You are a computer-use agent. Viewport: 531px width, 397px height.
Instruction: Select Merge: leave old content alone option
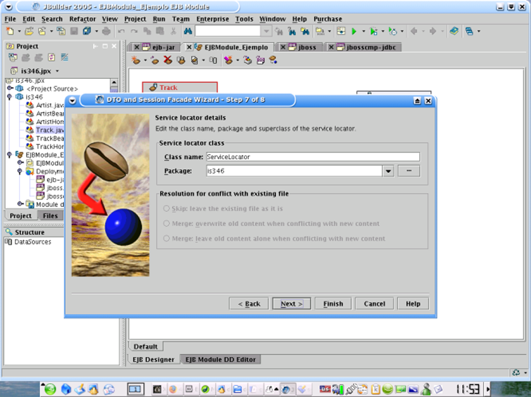click(166, 239)
